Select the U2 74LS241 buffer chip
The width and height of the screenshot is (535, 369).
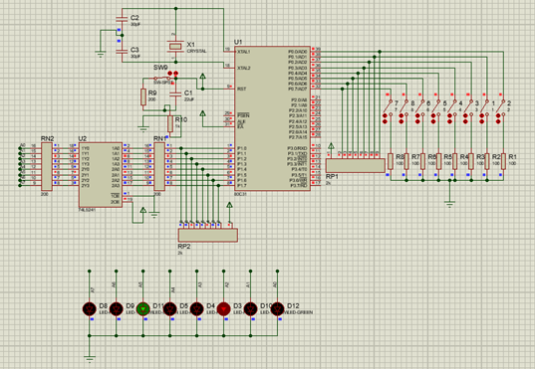pyautogui.click(x=101, y=174)
